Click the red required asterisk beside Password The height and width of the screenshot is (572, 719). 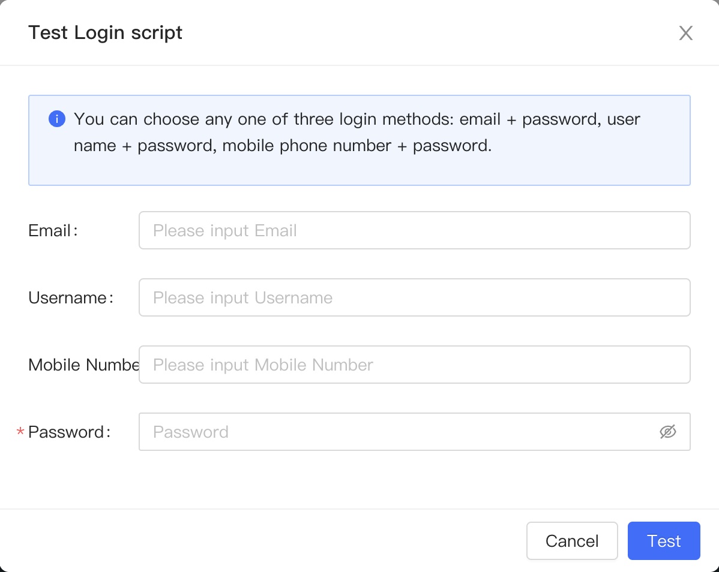pos(20,432)
